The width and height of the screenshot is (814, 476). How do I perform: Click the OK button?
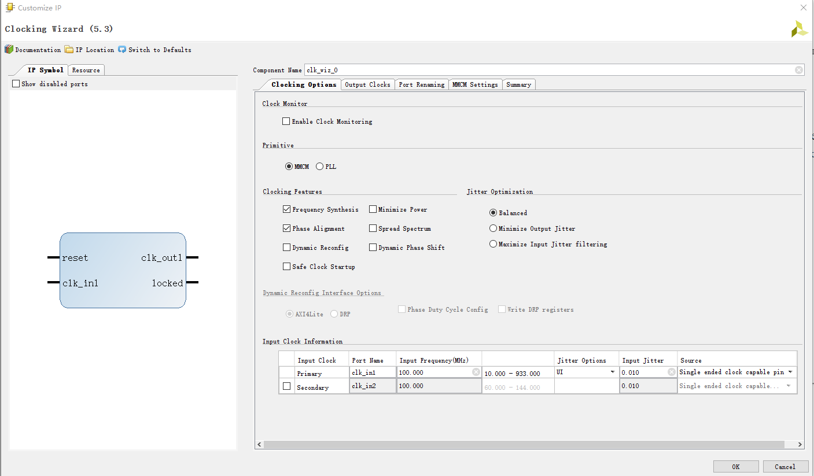[x=736, y=467]
